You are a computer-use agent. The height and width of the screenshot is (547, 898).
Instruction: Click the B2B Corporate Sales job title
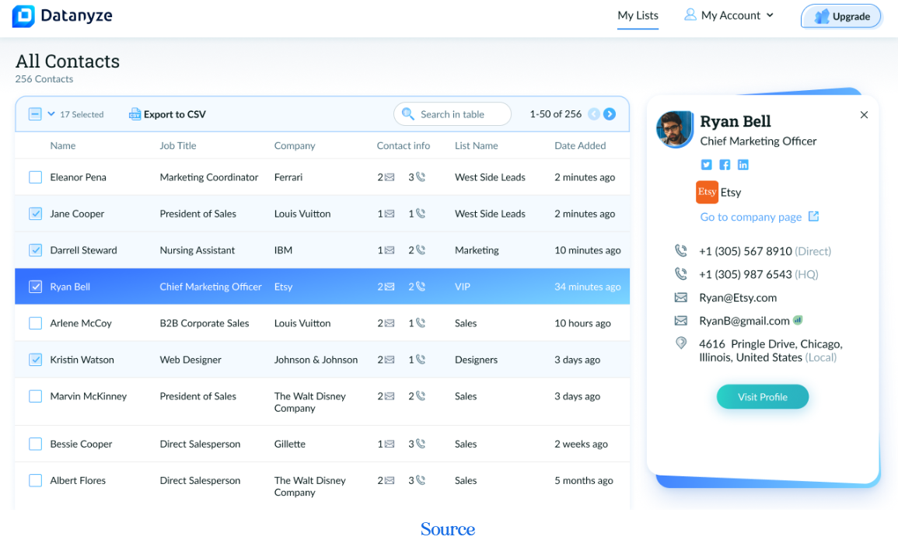204,323
